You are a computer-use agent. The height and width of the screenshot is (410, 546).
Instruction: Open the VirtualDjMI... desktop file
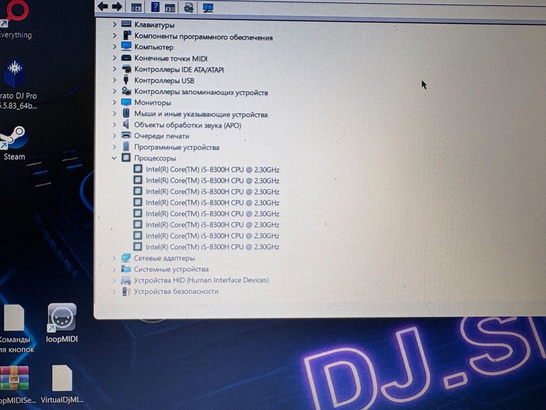click(61, 385)
